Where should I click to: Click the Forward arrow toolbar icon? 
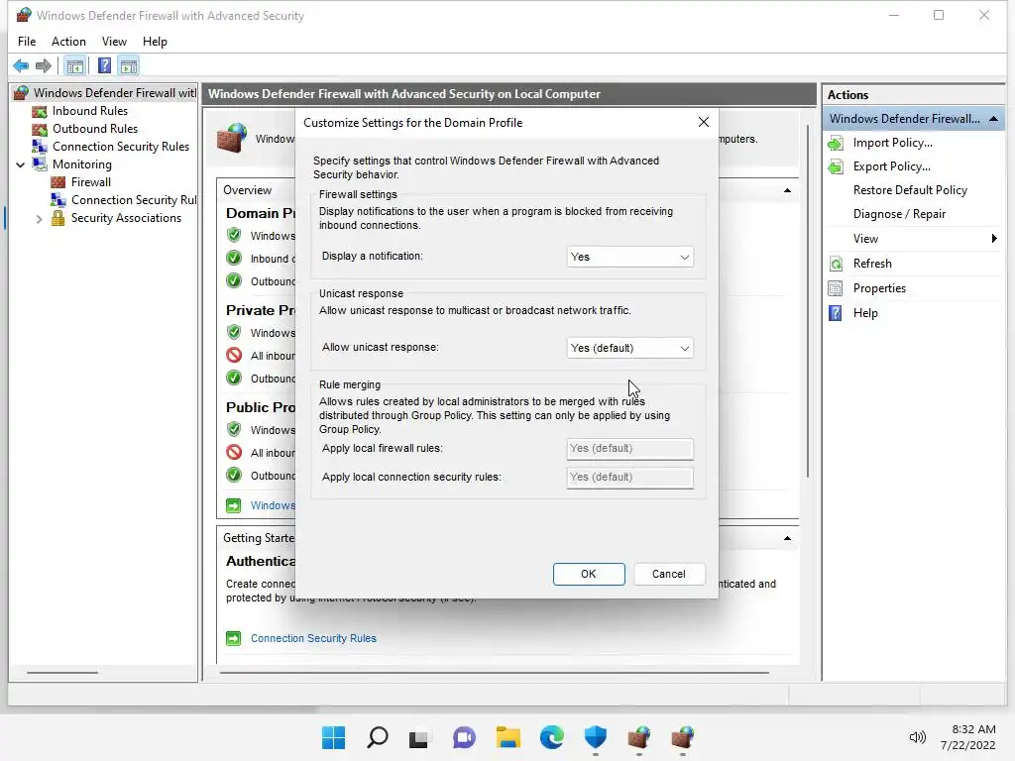coord(44,65)
